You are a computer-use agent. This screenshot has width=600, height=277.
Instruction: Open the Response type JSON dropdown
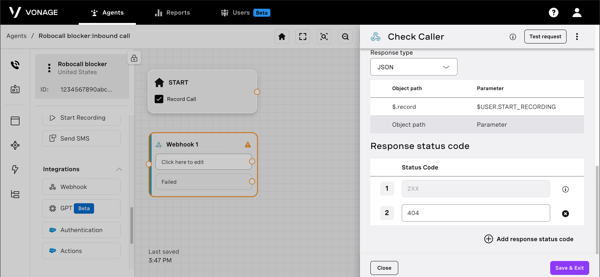tap(414, 67)
